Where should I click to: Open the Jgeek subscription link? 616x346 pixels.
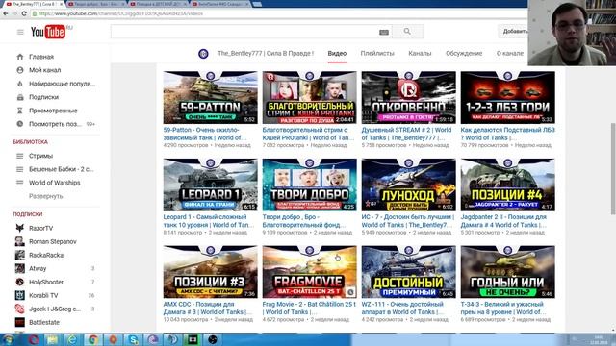pos(55,309)
